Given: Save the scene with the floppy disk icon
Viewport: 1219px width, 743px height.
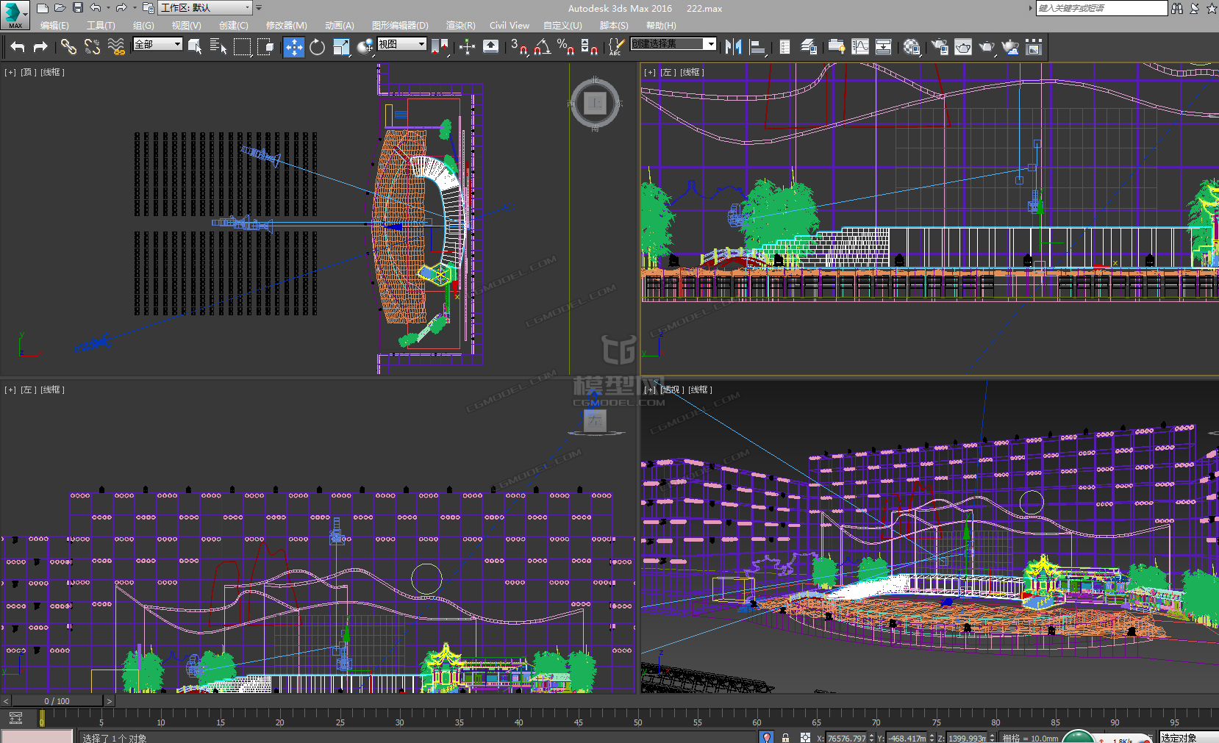Looking at the screenshot, I should tap(78, 8).
